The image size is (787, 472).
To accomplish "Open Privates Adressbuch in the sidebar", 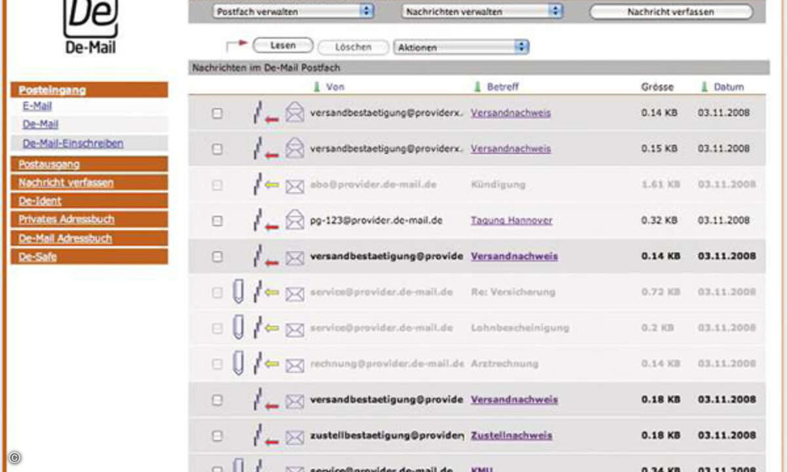I will 89,219.
